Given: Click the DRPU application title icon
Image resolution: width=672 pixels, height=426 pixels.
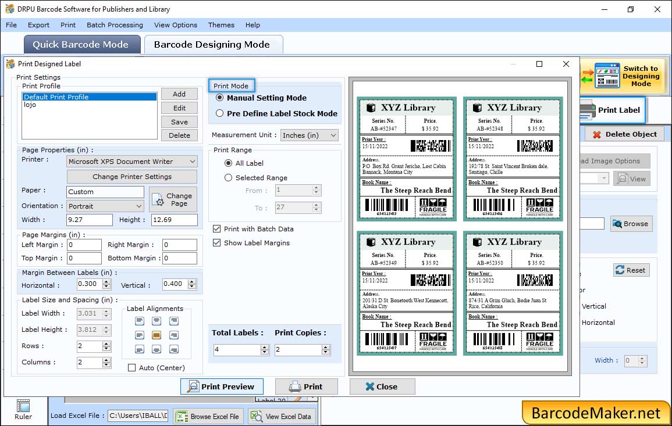Looking at the screenshot, I should coord(9,9).
